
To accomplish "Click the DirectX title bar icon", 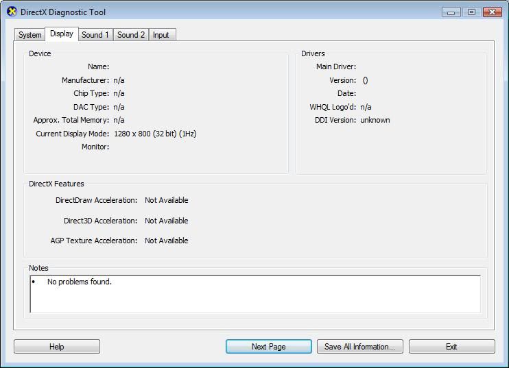I will click(12, 12).
